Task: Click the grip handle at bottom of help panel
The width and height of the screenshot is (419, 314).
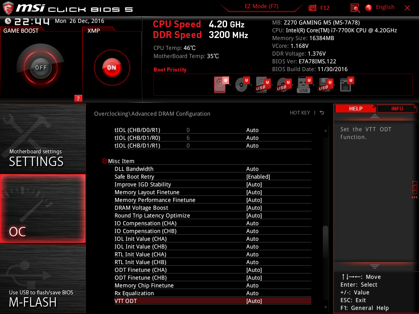Action: [375, 267]
